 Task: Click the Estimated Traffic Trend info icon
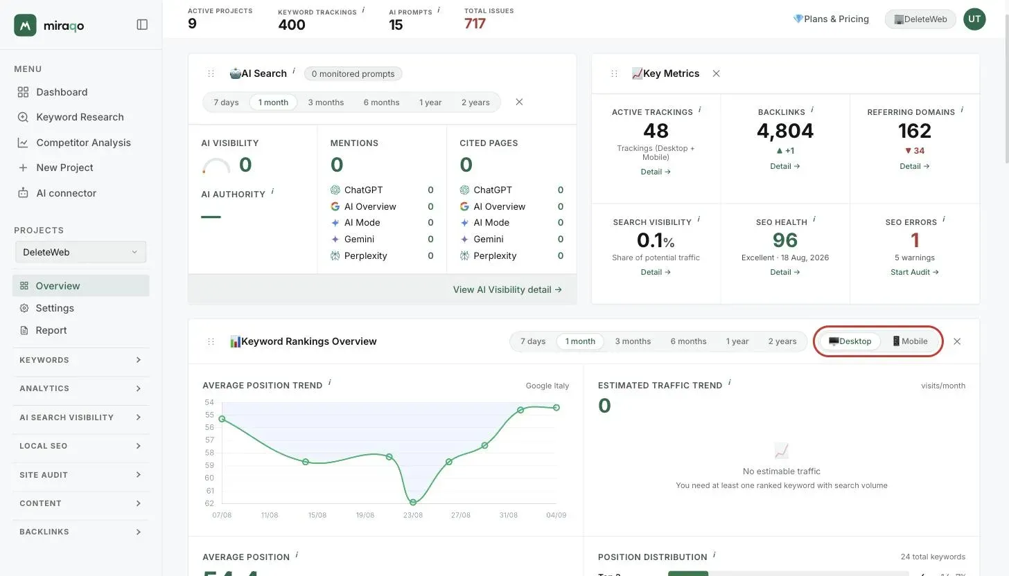[730, 382]
